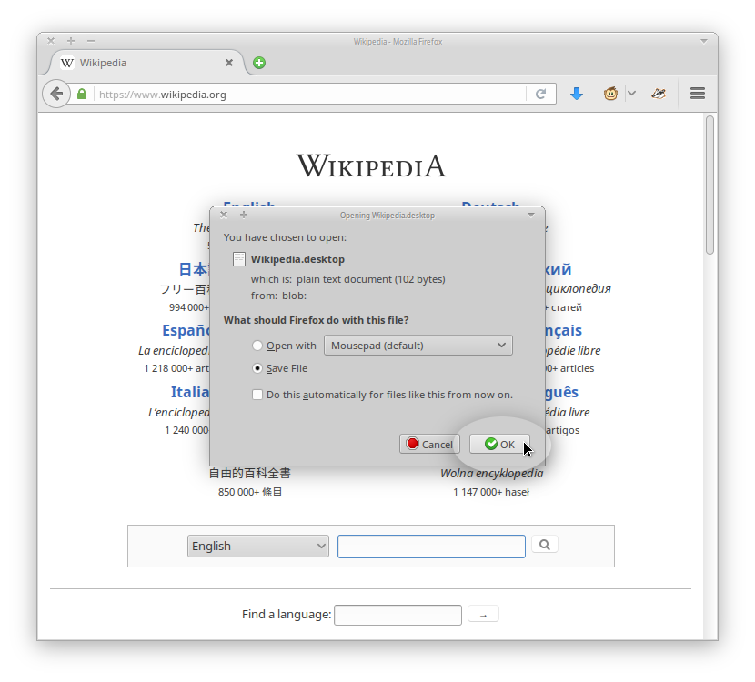Click Cancel in the download dialog

coord(429,444)
